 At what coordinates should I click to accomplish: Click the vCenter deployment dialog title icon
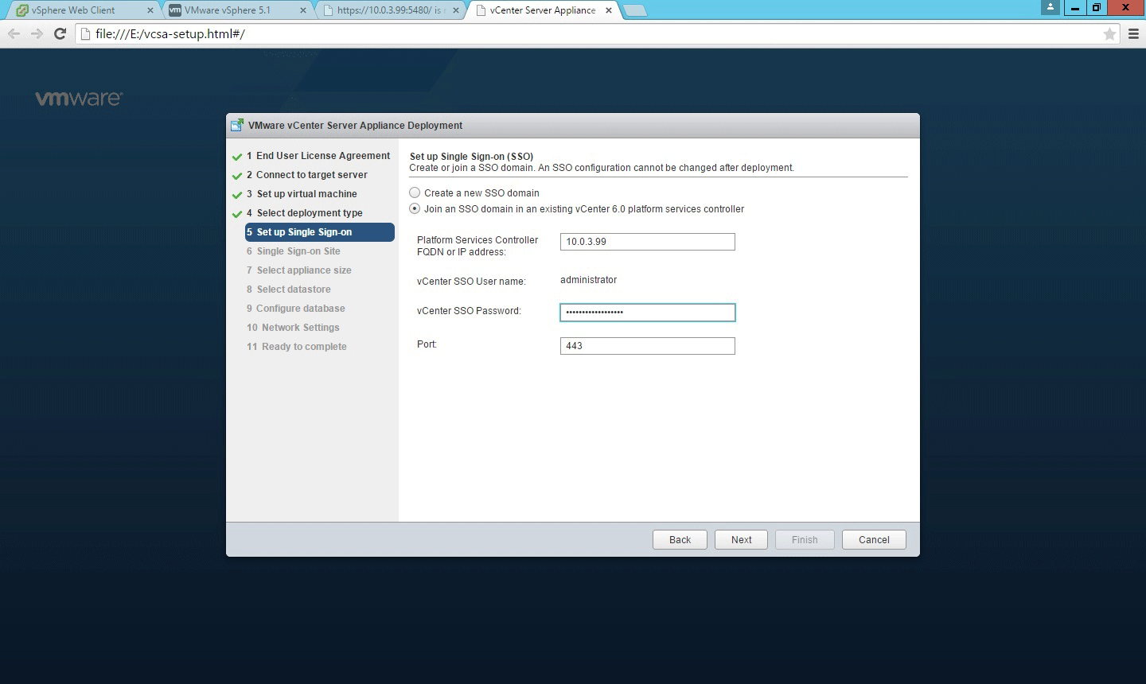(236, 125)
